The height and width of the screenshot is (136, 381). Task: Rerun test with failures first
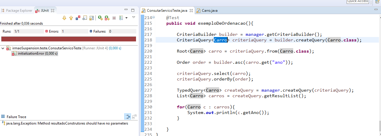click(107, 18)
